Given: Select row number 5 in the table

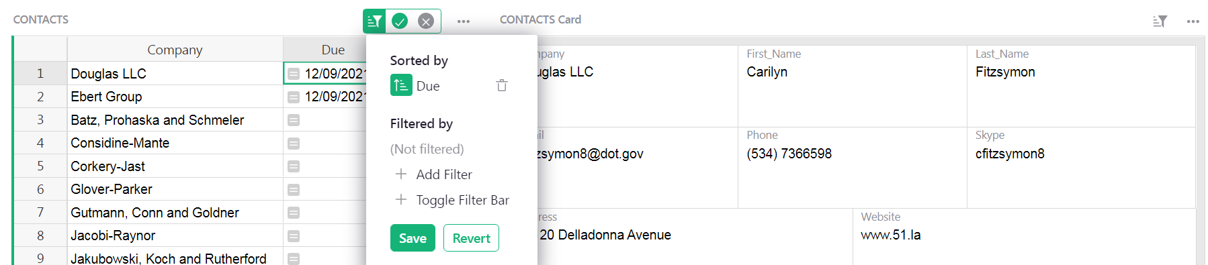Looking at the screenshot, I should coord(40,166).
